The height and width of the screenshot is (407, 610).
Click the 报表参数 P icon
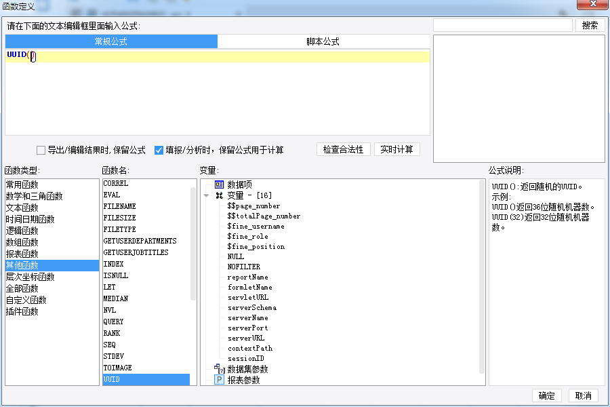[220, 380]
